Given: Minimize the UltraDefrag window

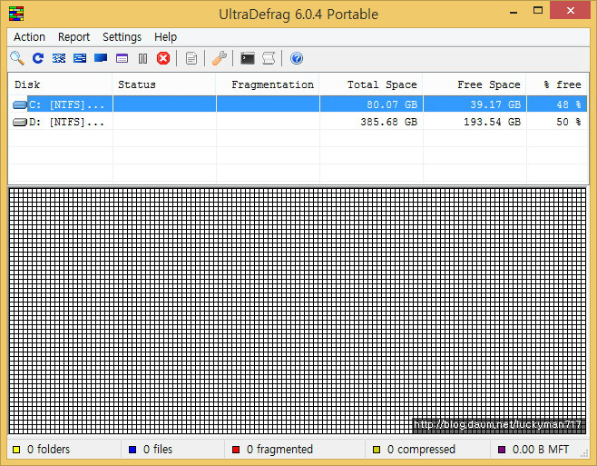Looking at the screenshot, I should tap(514, 12).
